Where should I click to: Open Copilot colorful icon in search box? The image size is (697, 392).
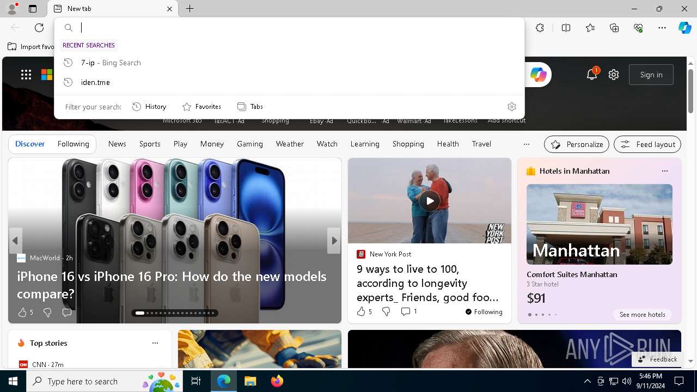click(538, 75)
